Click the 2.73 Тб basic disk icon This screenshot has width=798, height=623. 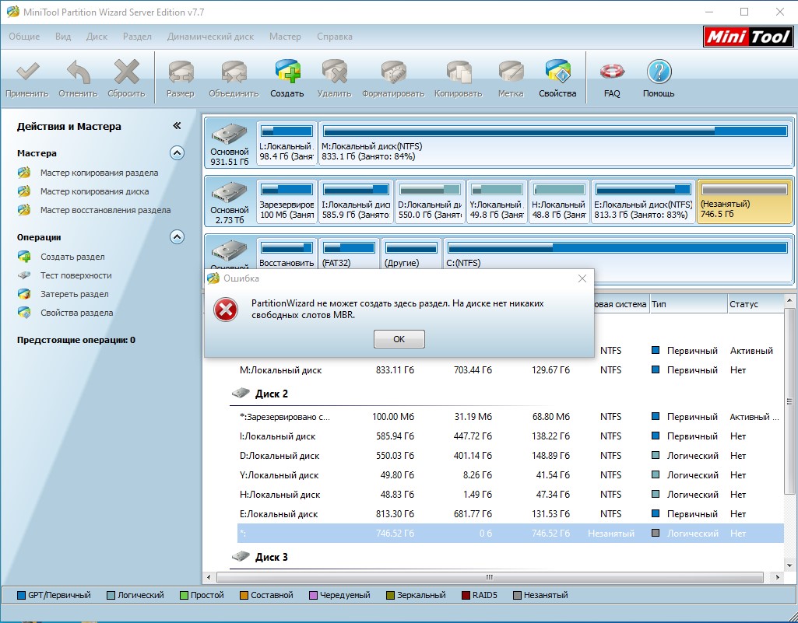[230, 192]
